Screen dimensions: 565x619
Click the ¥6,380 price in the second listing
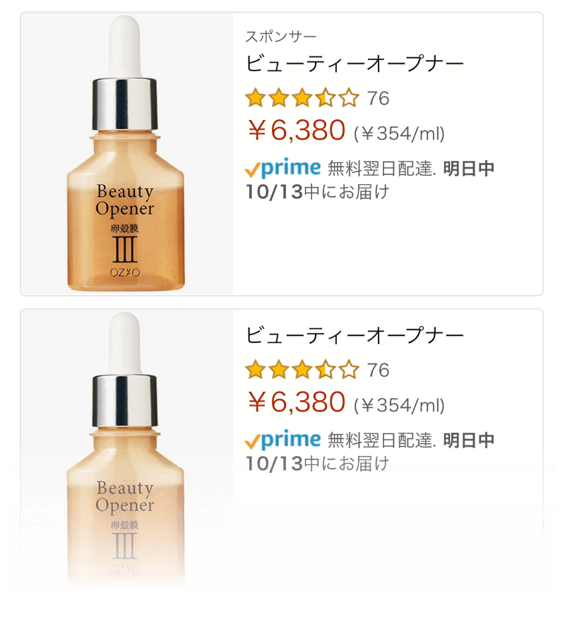point(297,402)
